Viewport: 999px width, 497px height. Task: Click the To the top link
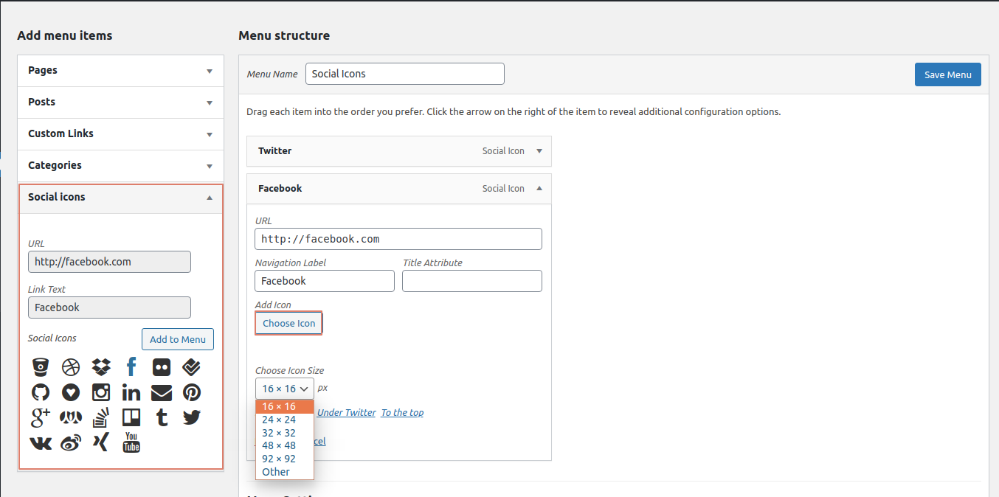[402, 413]
